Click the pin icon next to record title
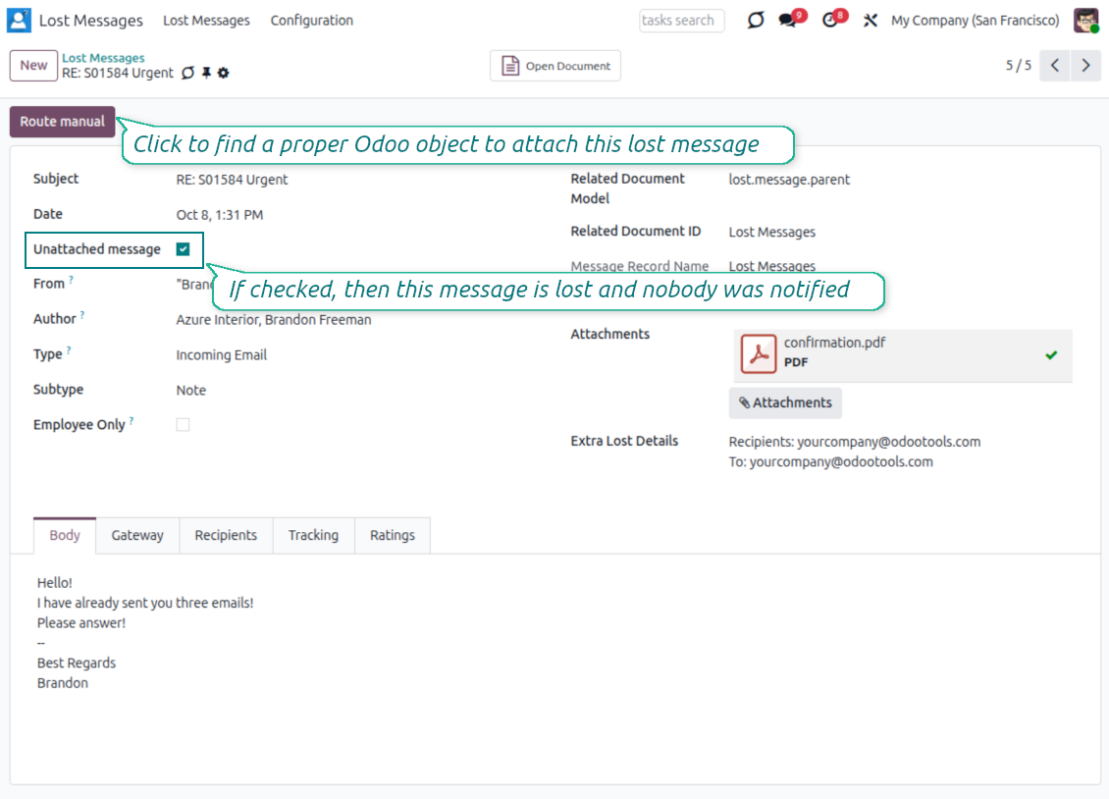 pyautogui.click(x=206, y=74)
